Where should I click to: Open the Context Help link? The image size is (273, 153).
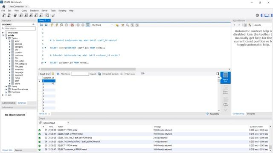(x=238, y=114)
